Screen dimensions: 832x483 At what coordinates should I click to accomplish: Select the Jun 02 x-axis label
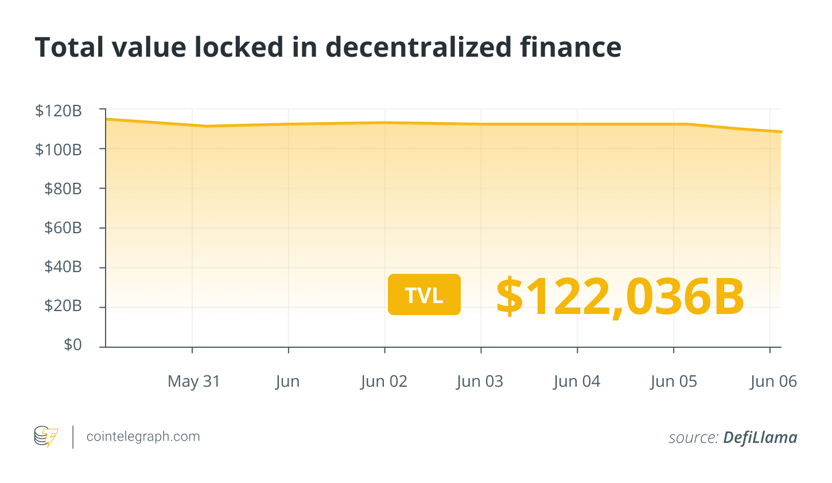[x=384, y=382]
